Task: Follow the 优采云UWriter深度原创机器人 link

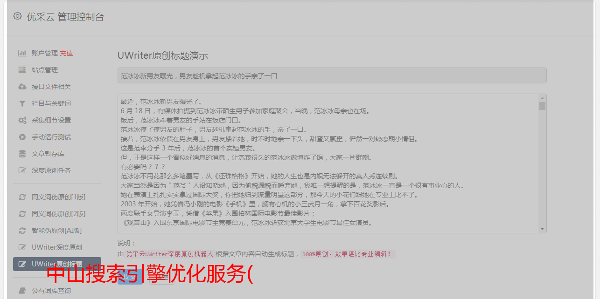Action: pos(169,254)
